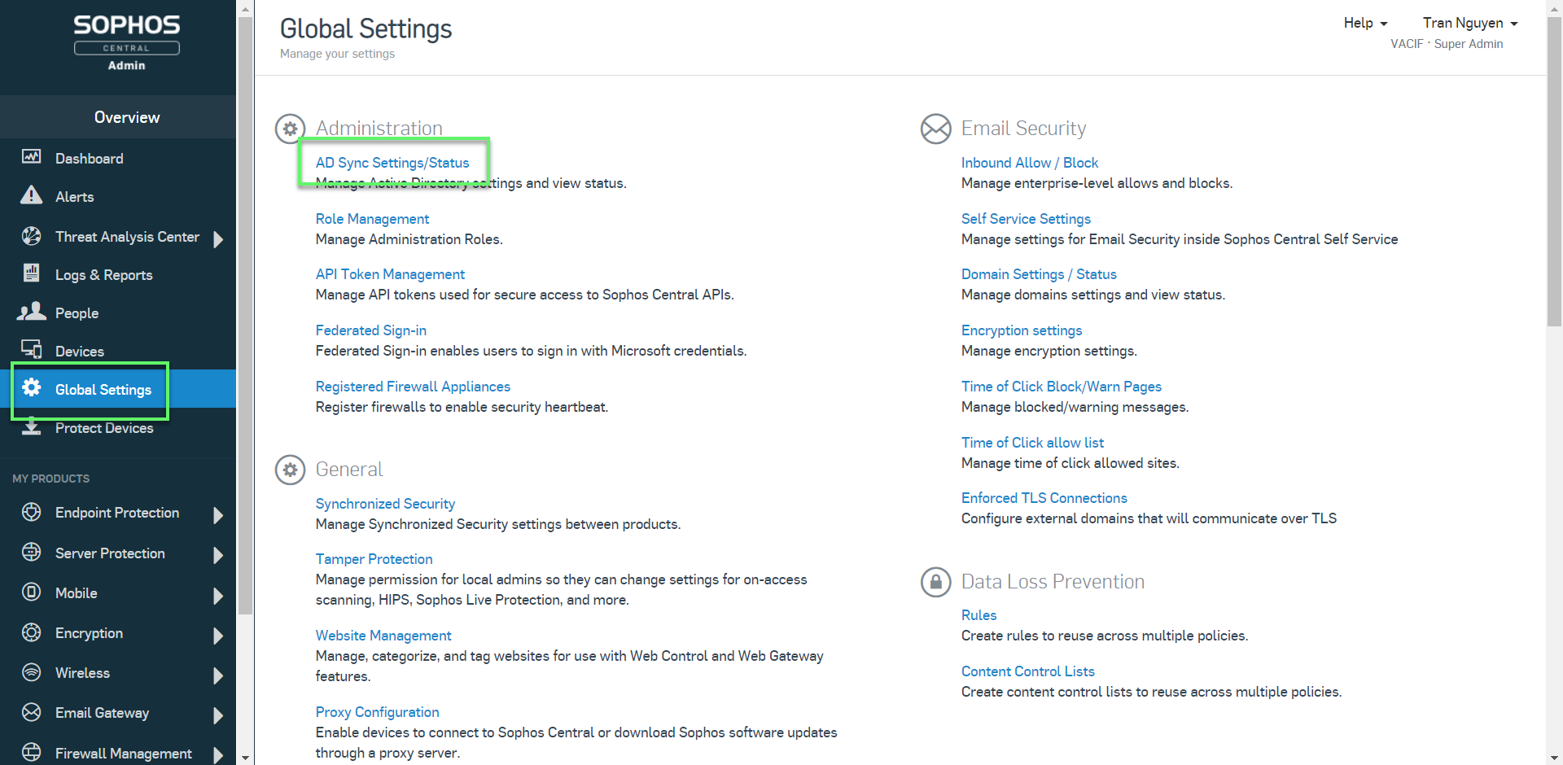The width and height of the screenshot is (1563, 765).
Task: Open AD Sync Settings/Status link
Action: coord(392,163)
